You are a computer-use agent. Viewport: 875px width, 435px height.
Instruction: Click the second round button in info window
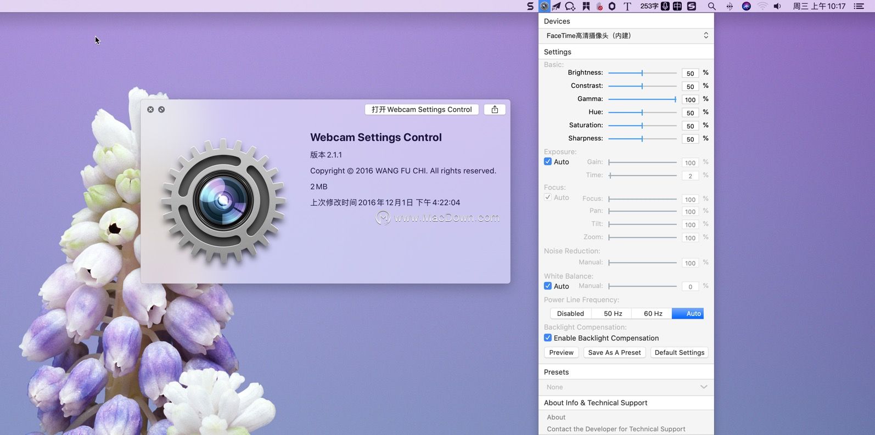pos(161,110)
